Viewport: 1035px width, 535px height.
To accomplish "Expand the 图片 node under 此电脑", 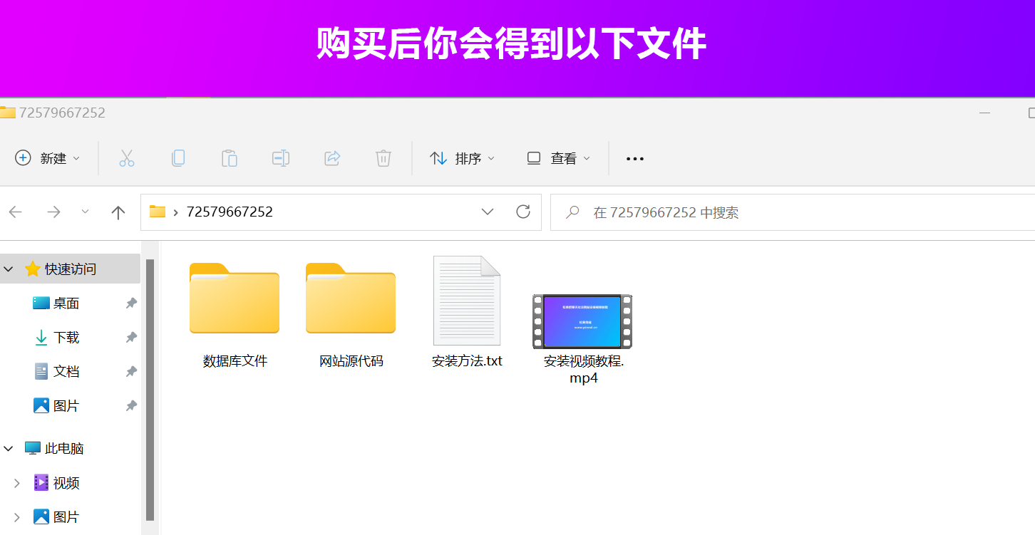I will pos(17,517).
